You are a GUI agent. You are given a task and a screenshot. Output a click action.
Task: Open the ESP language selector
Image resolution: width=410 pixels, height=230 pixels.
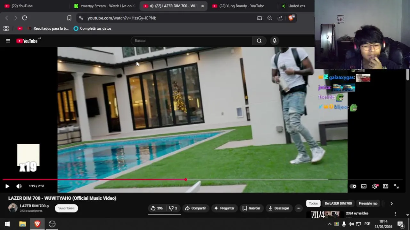pyautogui.click(x=367, y=224)
